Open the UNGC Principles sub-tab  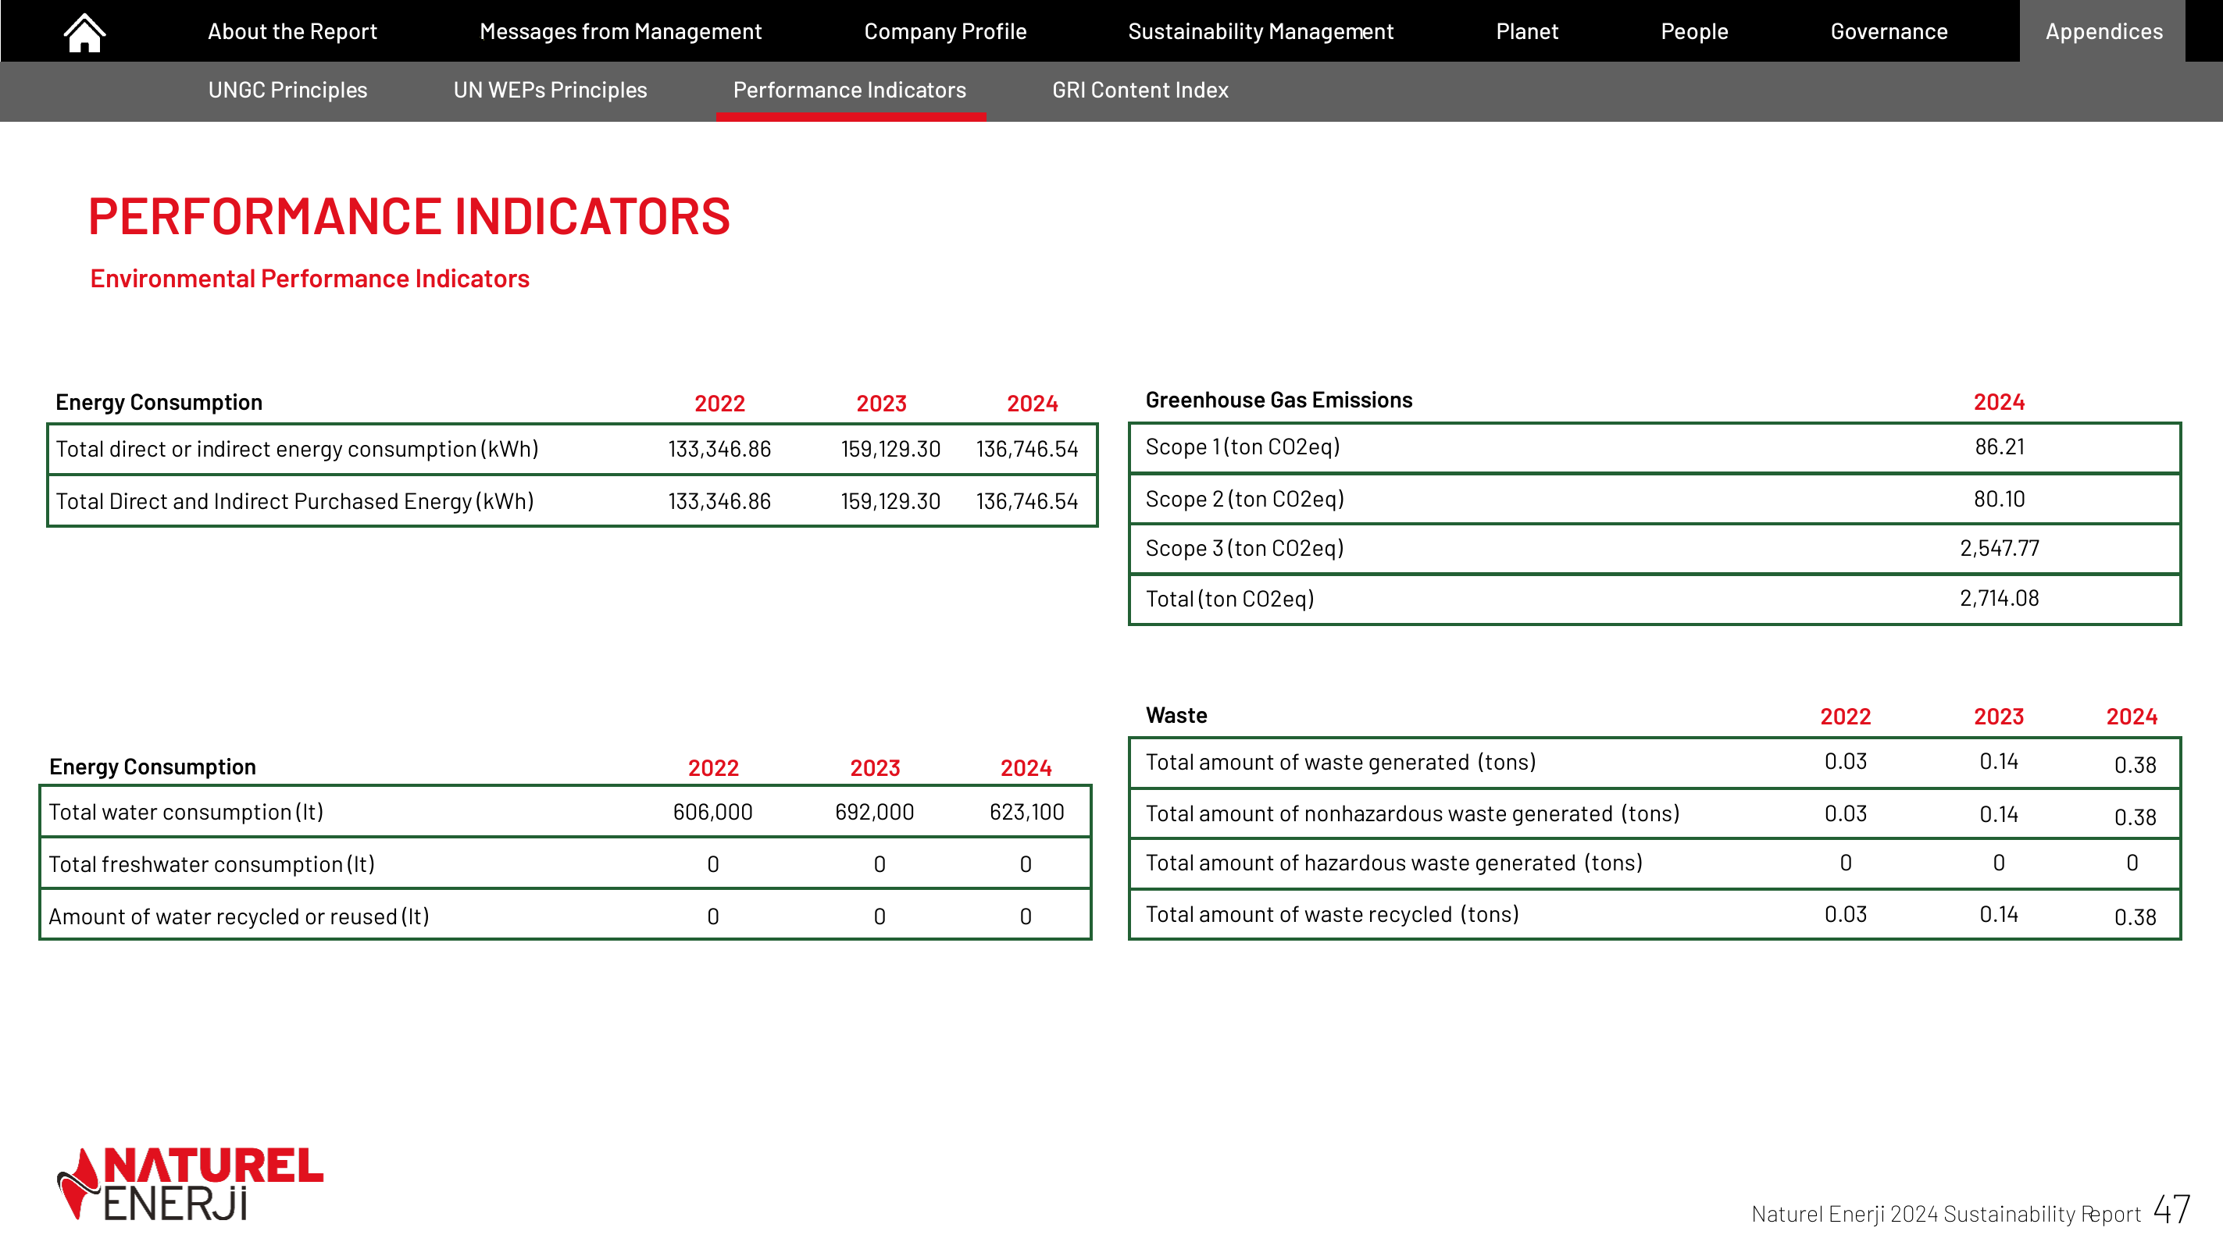(x=287, y=90)
